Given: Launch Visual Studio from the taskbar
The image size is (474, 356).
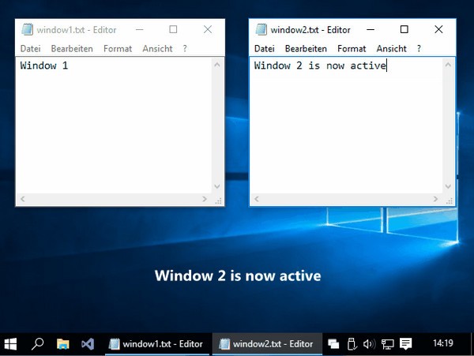Looking at the screenshot, I should [x=88, y=343].
